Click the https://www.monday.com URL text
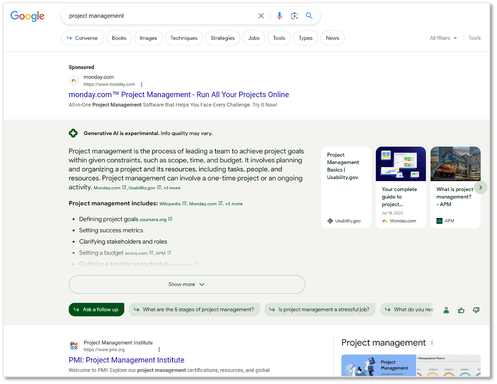Viewport: 497px width, 384px height. click(x=109, y=84)
